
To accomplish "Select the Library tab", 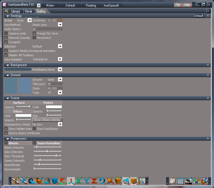I will click(16, 11).
